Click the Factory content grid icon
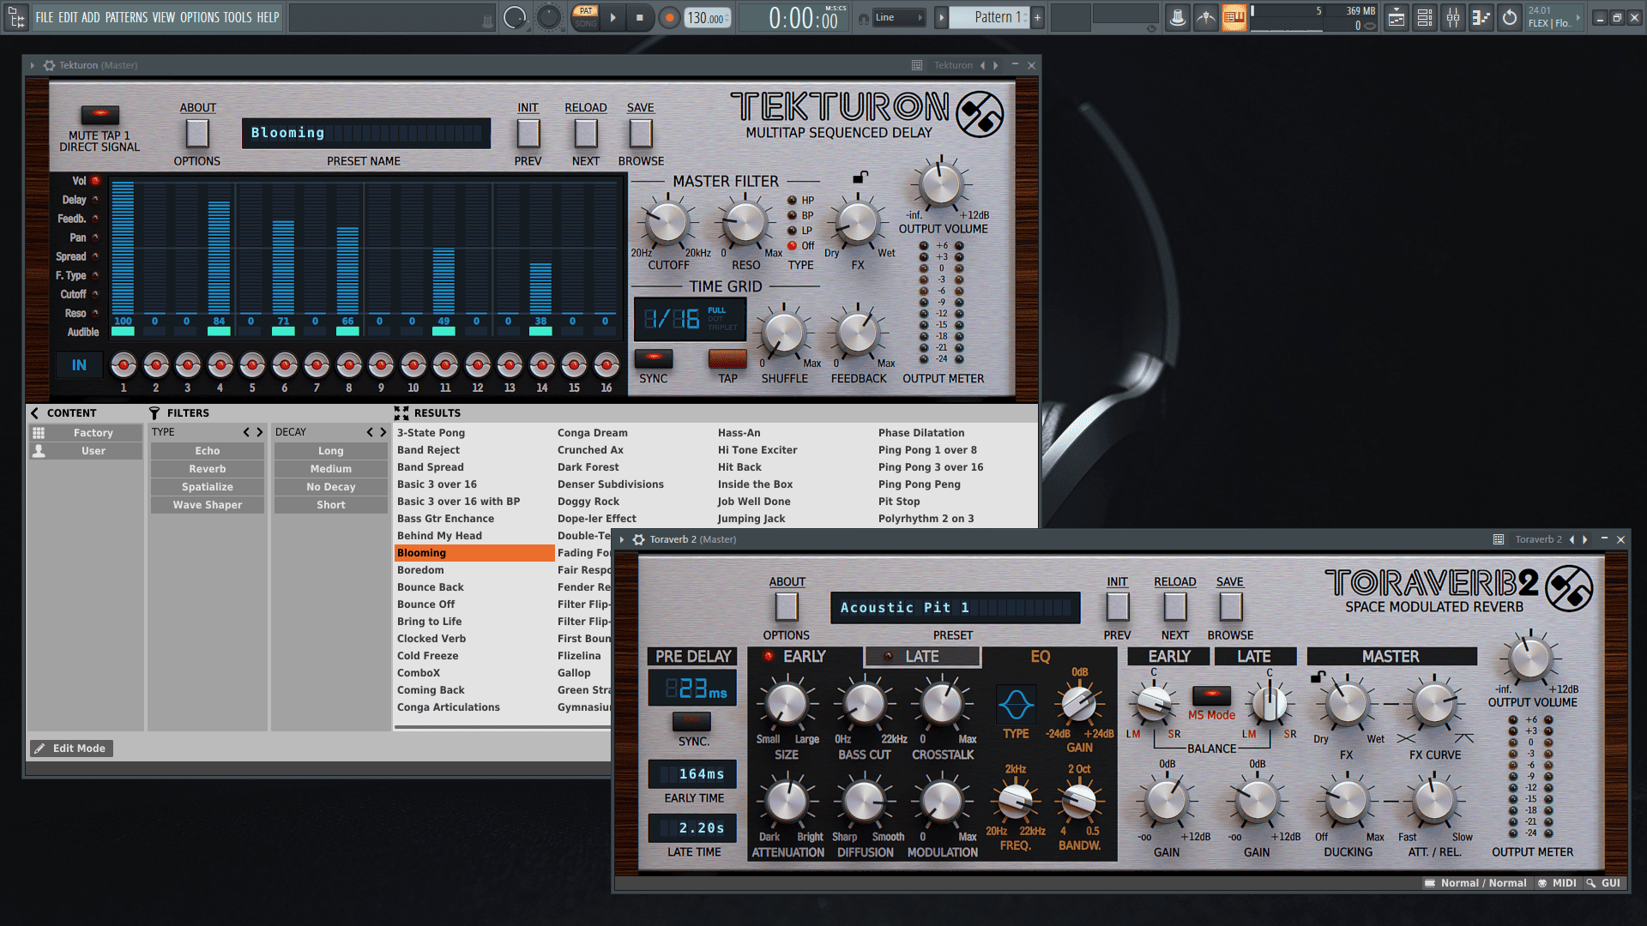 (39, 433)
